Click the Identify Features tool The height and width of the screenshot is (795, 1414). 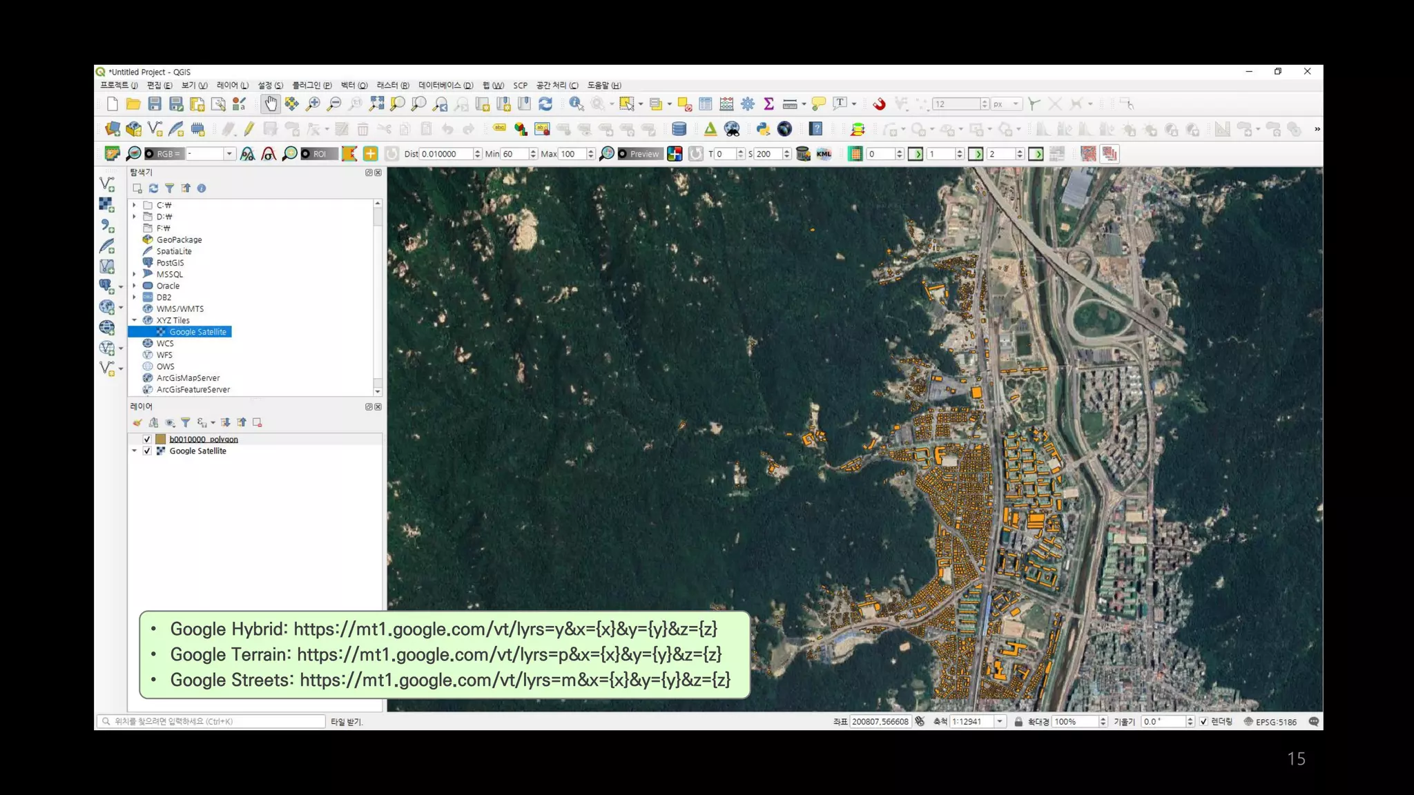click(x=575, y=104)
